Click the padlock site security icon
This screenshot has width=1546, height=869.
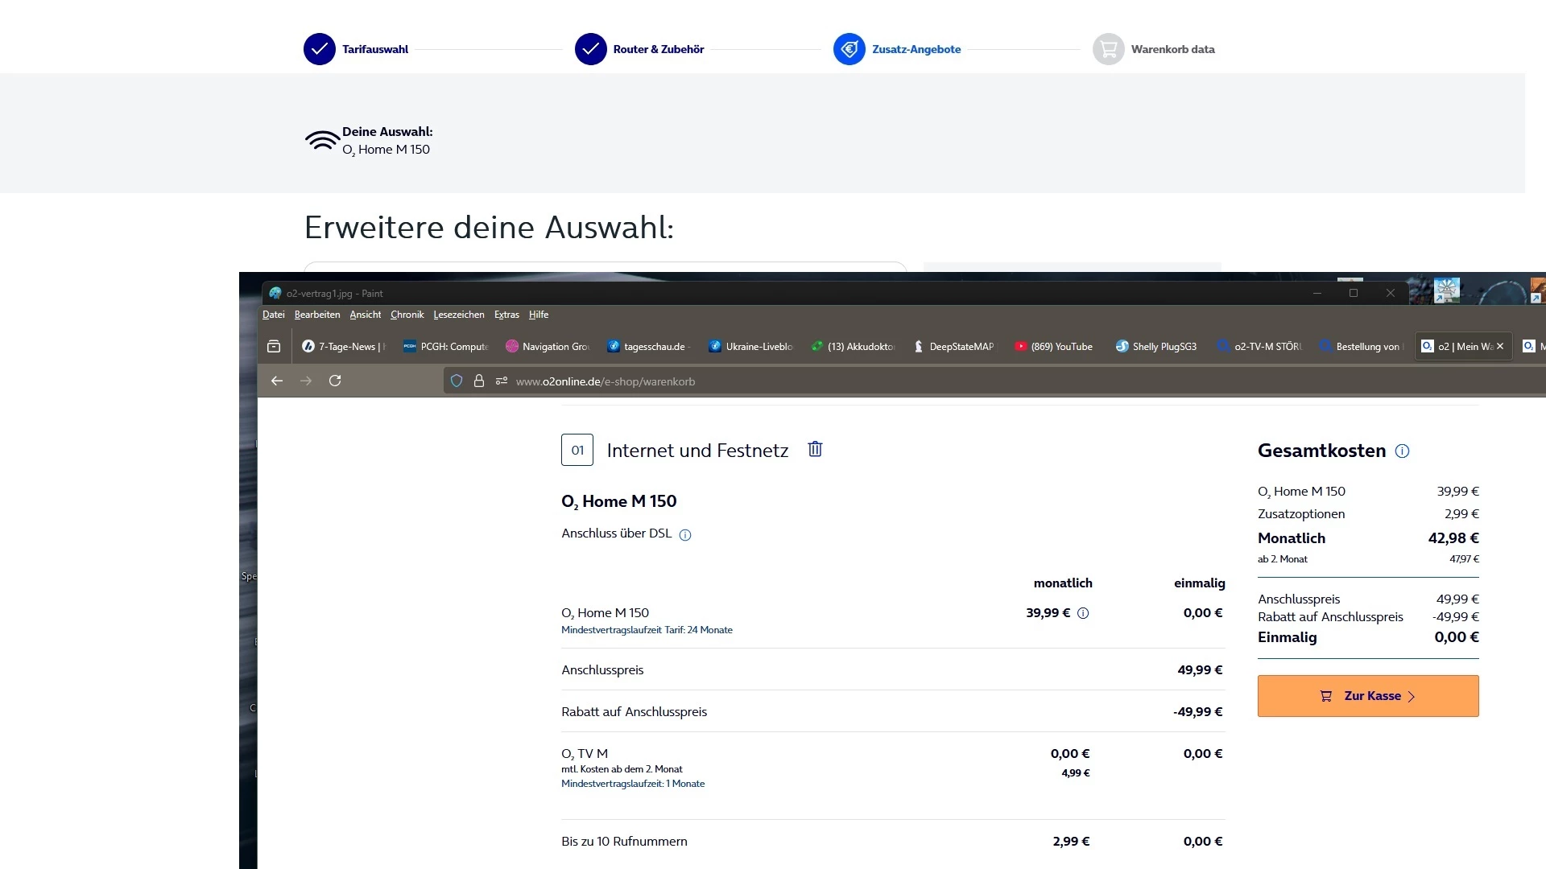479,381
